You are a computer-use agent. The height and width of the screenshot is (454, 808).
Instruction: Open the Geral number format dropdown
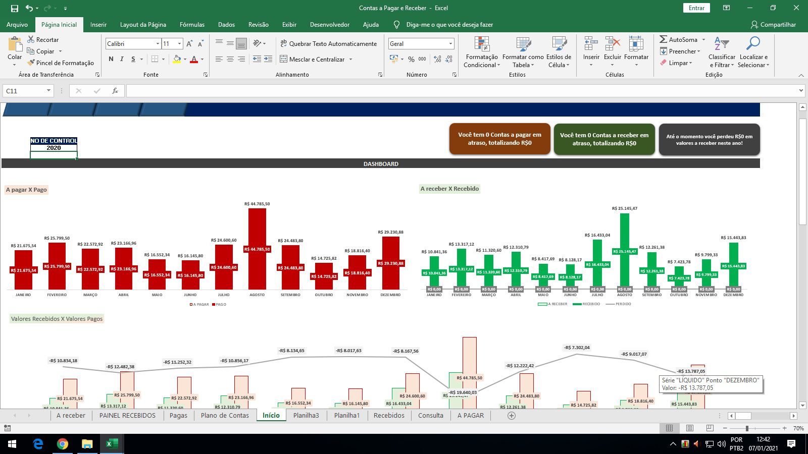(450, 44)
